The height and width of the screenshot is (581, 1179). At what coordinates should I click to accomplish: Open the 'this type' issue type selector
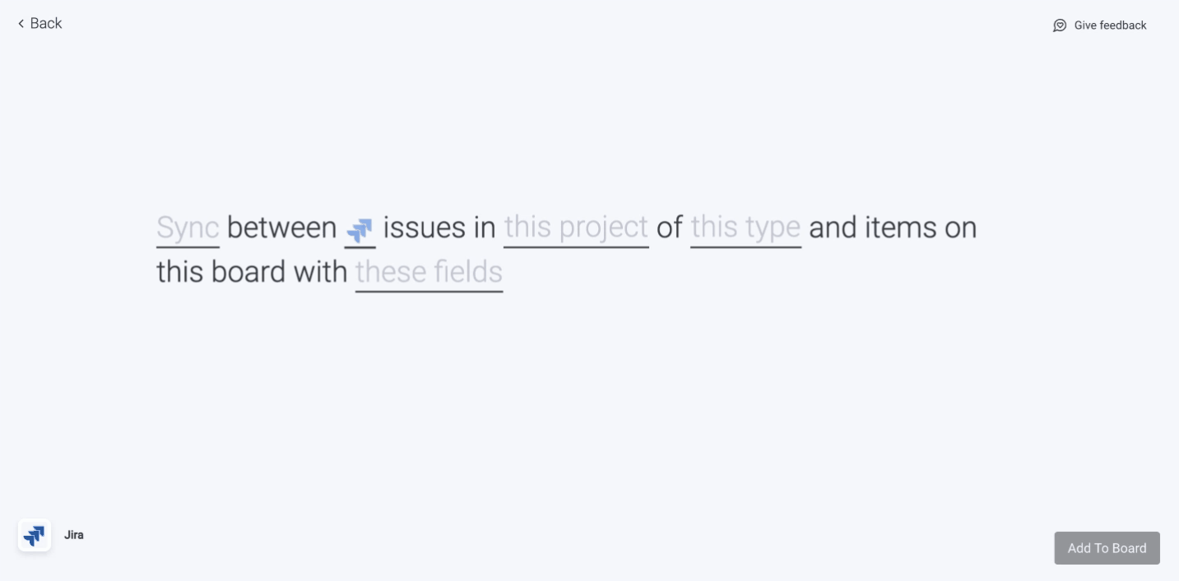click(745, 228)
